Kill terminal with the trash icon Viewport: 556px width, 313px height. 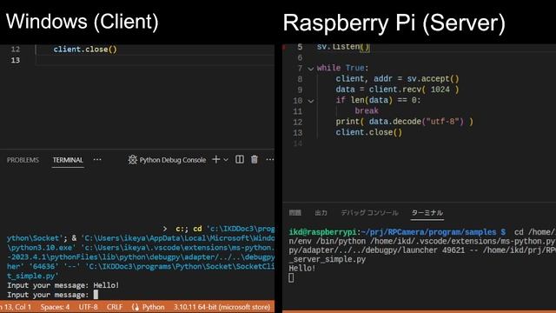[x=255, y=160]
